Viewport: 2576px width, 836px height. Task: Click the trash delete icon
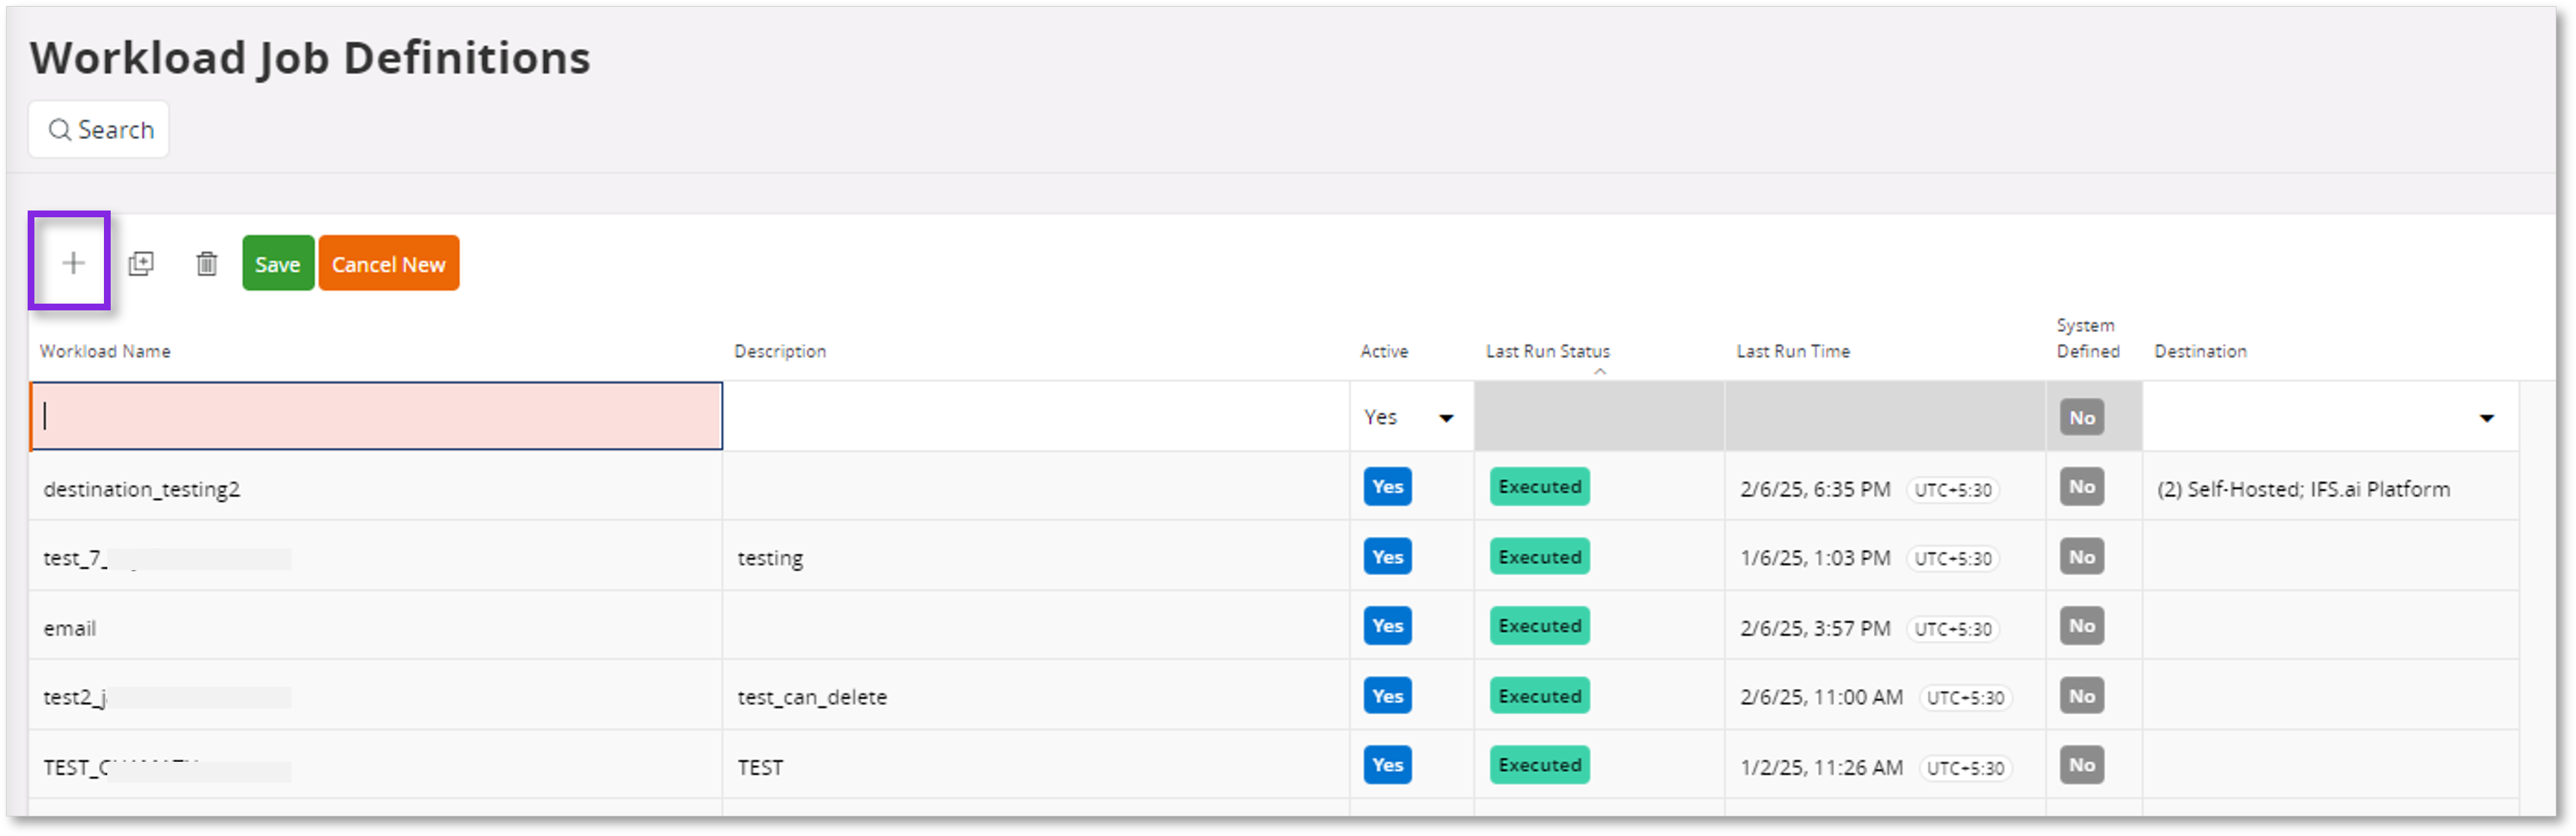click(206, 263)
